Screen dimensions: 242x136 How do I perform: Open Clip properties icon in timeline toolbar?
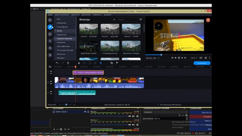pos(101,63)
